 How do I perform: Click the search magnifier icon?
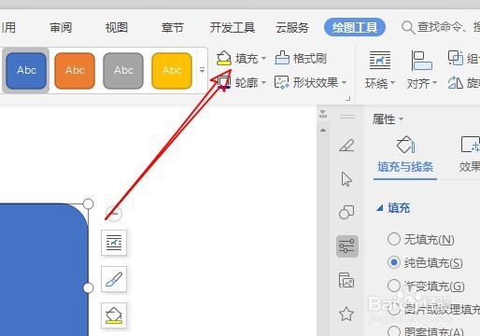point(408,28)
